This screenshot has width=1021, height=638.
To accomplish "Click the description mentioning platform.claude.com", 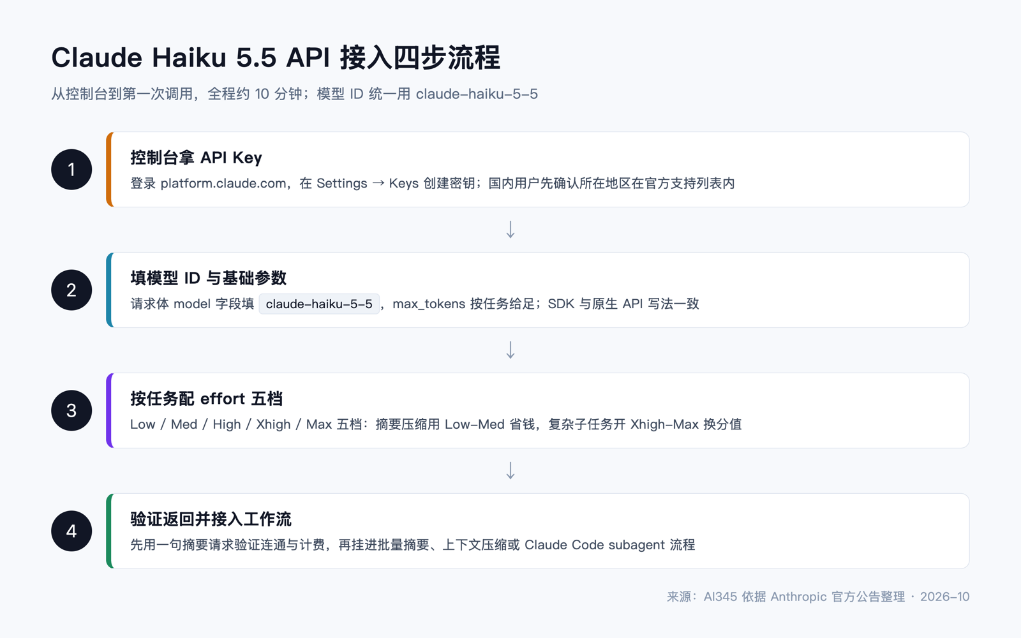I will 433,183.
